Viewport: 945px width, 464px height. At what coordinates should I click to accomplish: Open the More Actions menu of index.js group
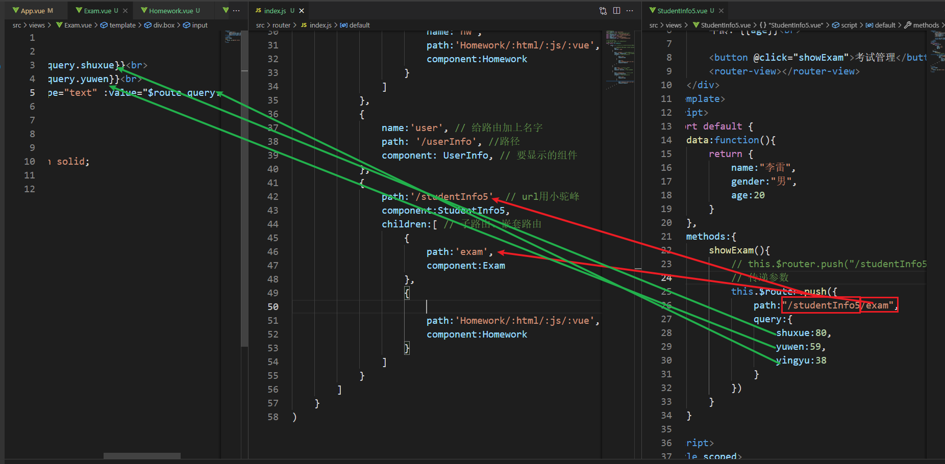[x=630, y=11]
